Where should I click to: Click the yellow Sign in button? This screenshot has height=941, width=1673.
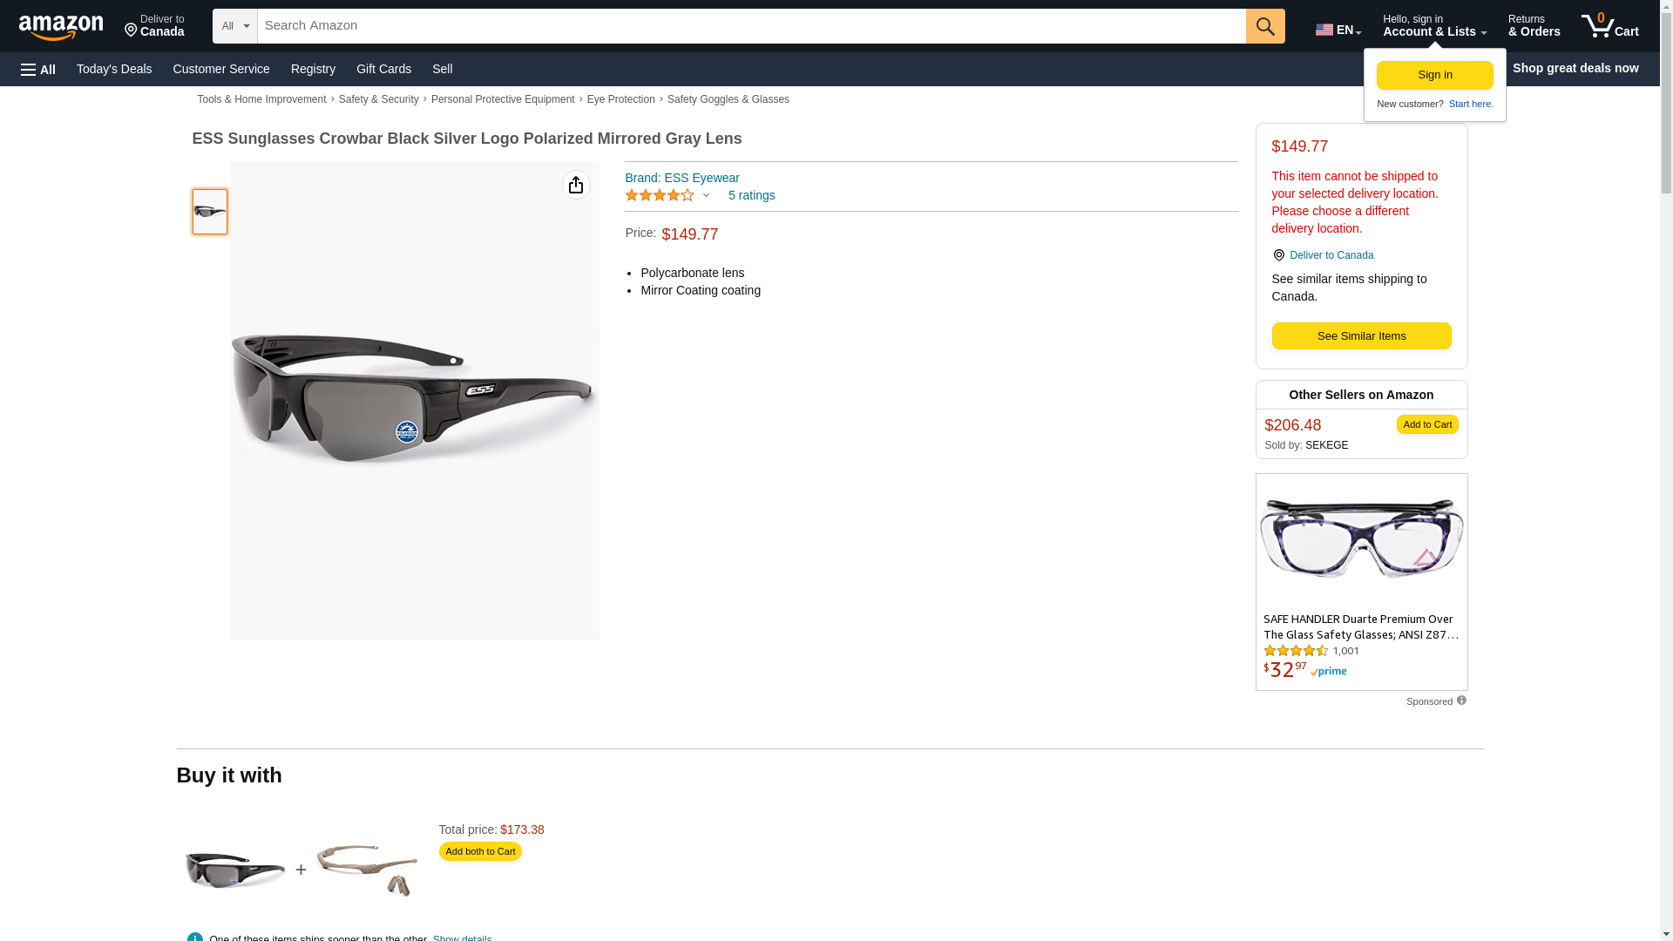[1434, 75]
